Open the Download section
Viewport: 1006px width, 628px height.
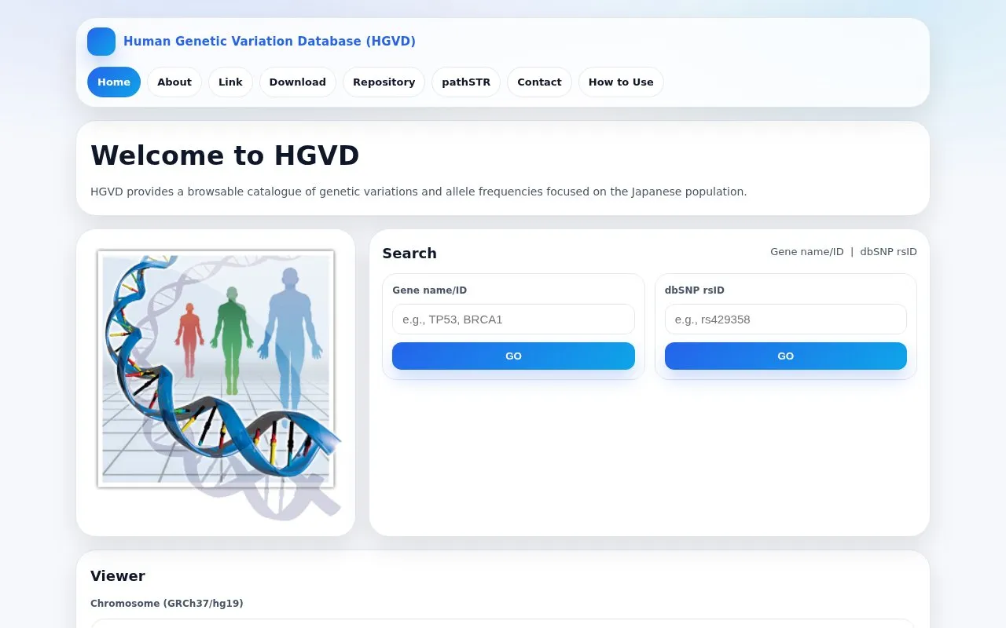coord(298,82)
